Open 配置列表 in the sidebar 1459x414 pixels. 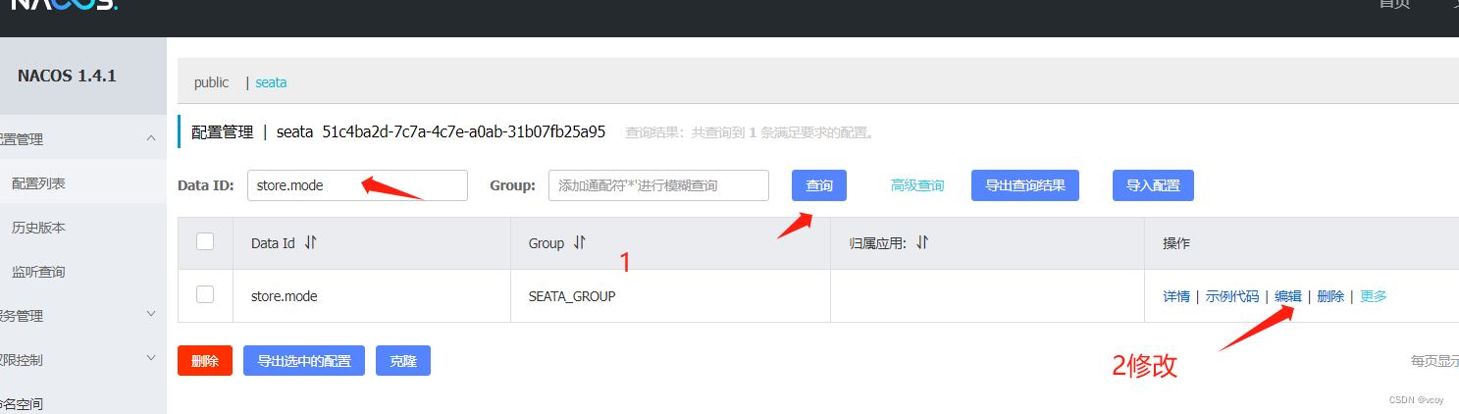[x=38, y=183]
